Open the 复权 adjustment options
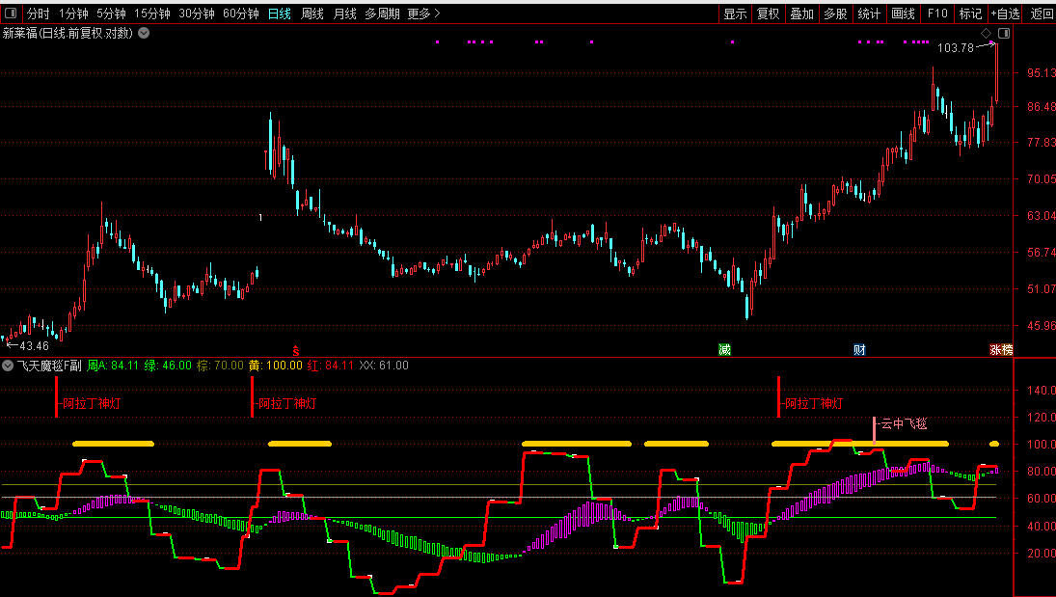 (x=769, y=14)
